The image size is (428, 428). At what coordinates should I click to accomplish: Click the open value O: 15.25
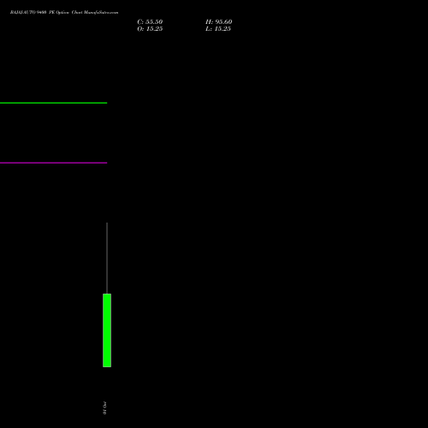coord(150,29)
